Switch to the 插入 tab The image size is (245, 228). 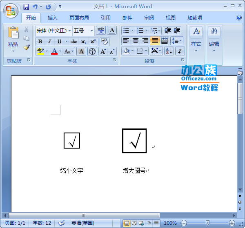tap(53, 18)
